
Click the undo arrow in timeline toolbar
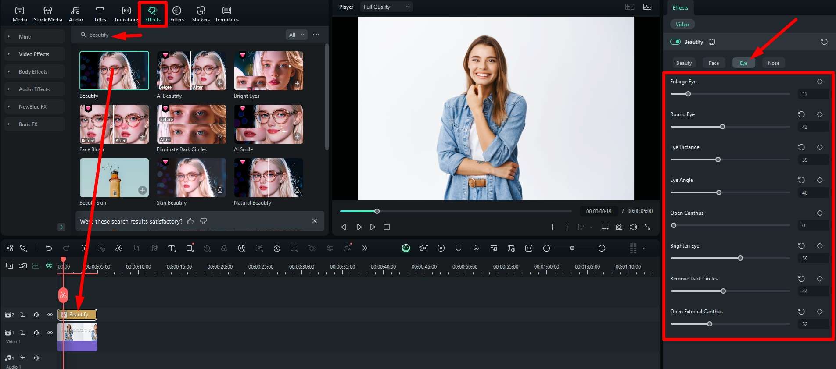pos(49,248)
